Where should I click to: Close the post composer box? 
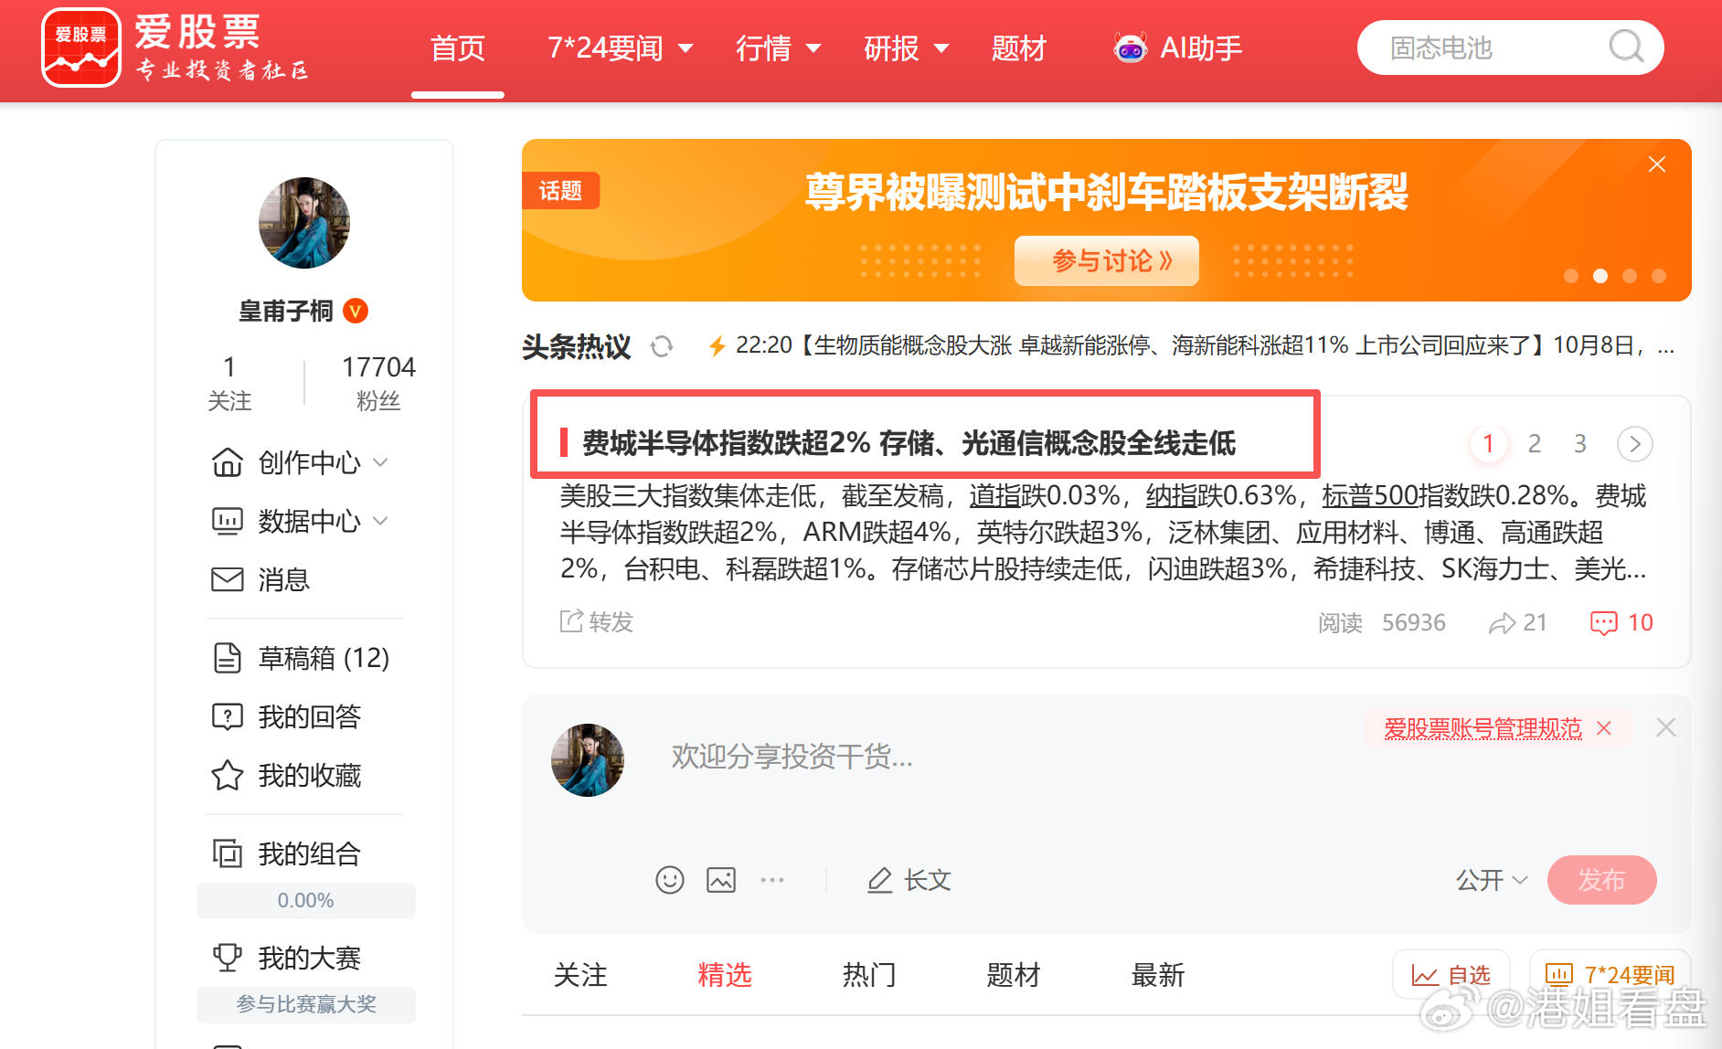click(1666, 727)
